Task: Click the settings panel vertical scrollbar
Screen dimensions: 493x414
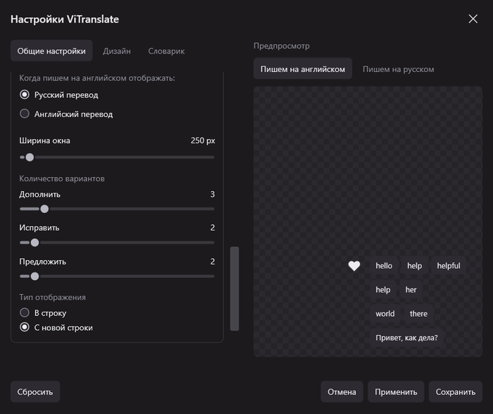Action: point(235,288)
